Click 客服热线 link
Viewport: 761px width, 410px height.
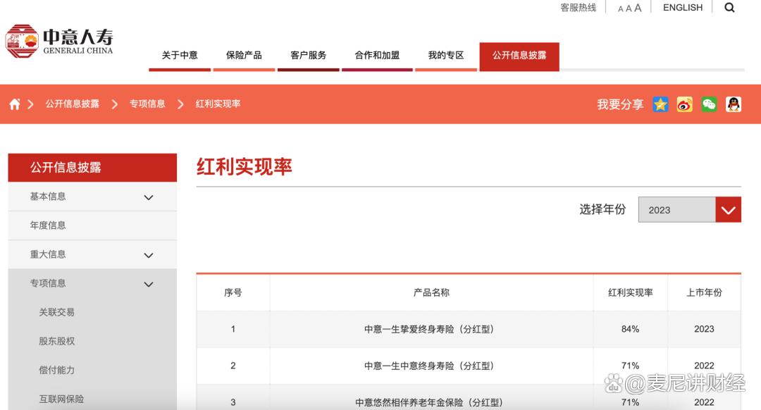(578, 8)
